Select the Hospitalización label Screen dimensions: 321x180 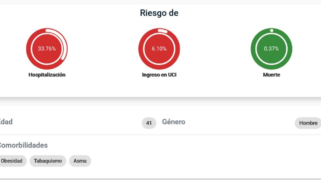[x=47, y=75]
